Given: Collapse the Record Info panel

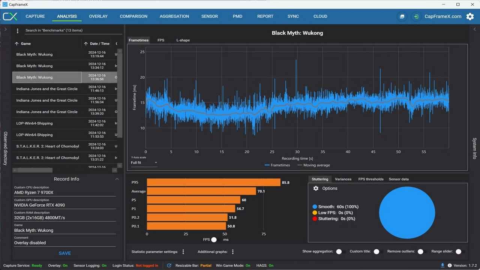Looking at the screenshot, I should (x=117, y=179).
